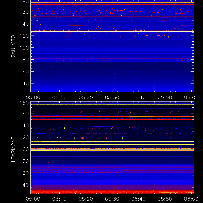Pick the 80 frequency tick on LEARMONTH plot

(26, 161)
